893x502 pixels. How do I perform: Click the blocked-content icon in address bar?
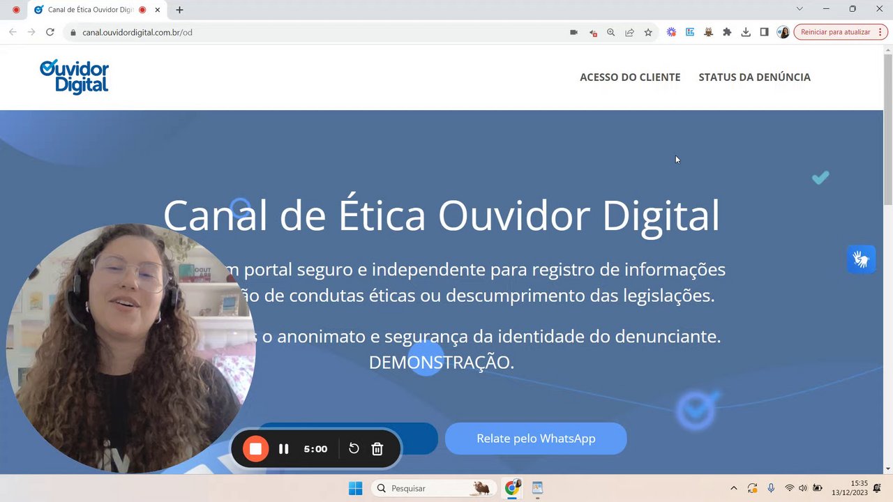[x=592, y=32]
